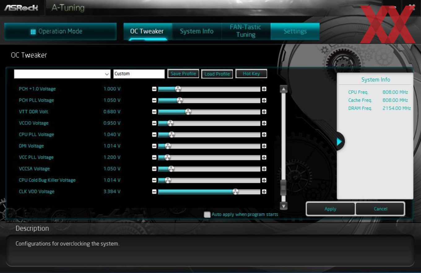The width and height of the screenshot is (421, 273).
Task: Click the 1.040 V CPU PLL value
Action: coord(112,135)
